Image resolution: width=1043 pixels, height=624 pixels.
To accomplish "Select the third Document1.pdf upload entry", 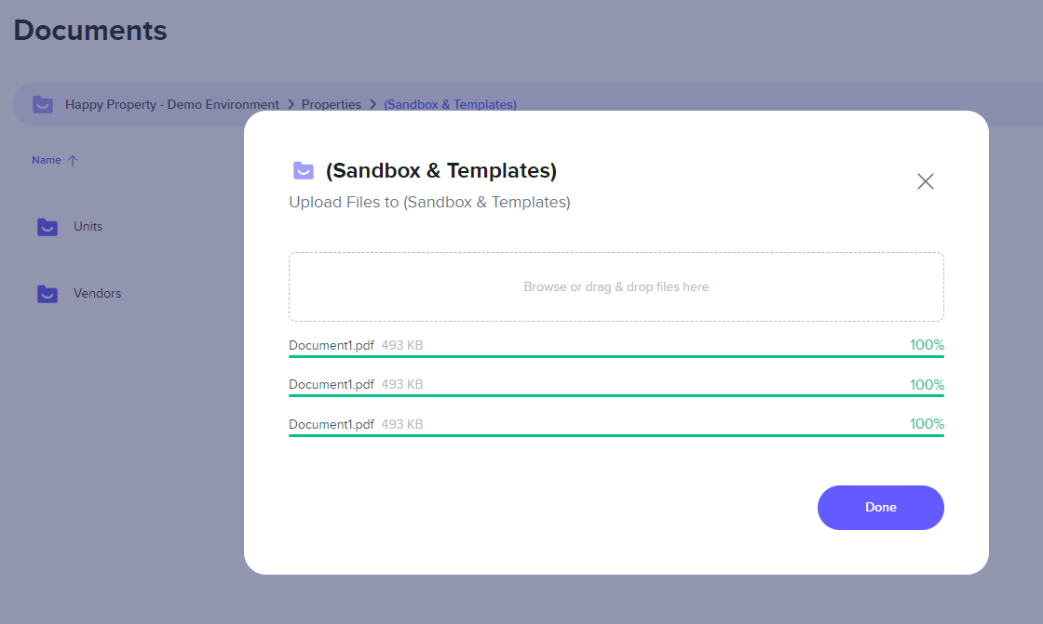I will pyautogui.click(x=616, y=427).
